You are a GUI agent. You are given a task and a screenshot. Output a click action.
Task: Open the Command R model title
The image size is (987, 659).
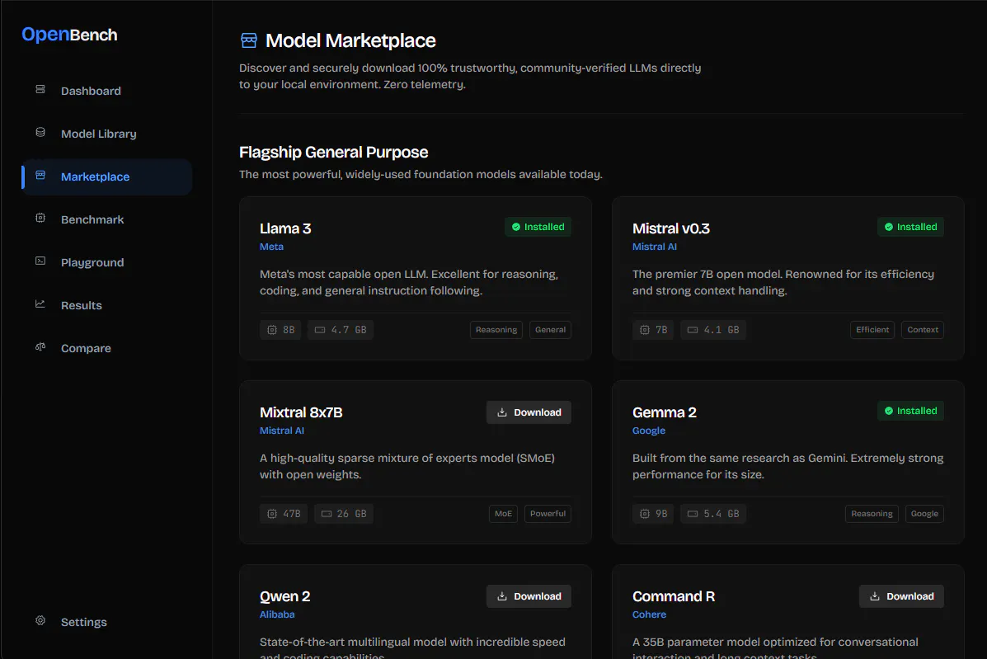(x=674, y=596)
